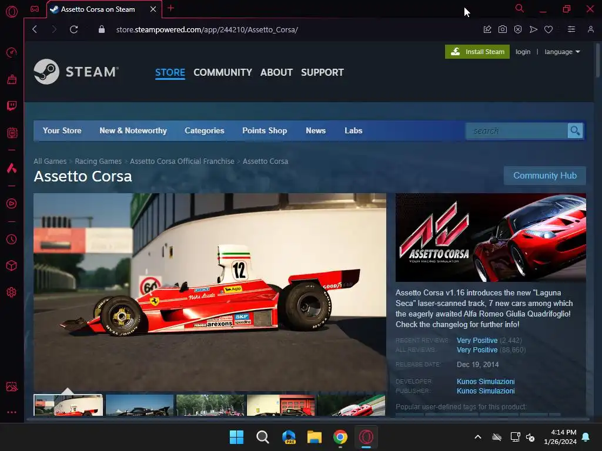Image resolution: width=602 pixels, height=451 pixels.
Task: Close the Assetto Corsa on Steam tab
Action: (153, 9)
